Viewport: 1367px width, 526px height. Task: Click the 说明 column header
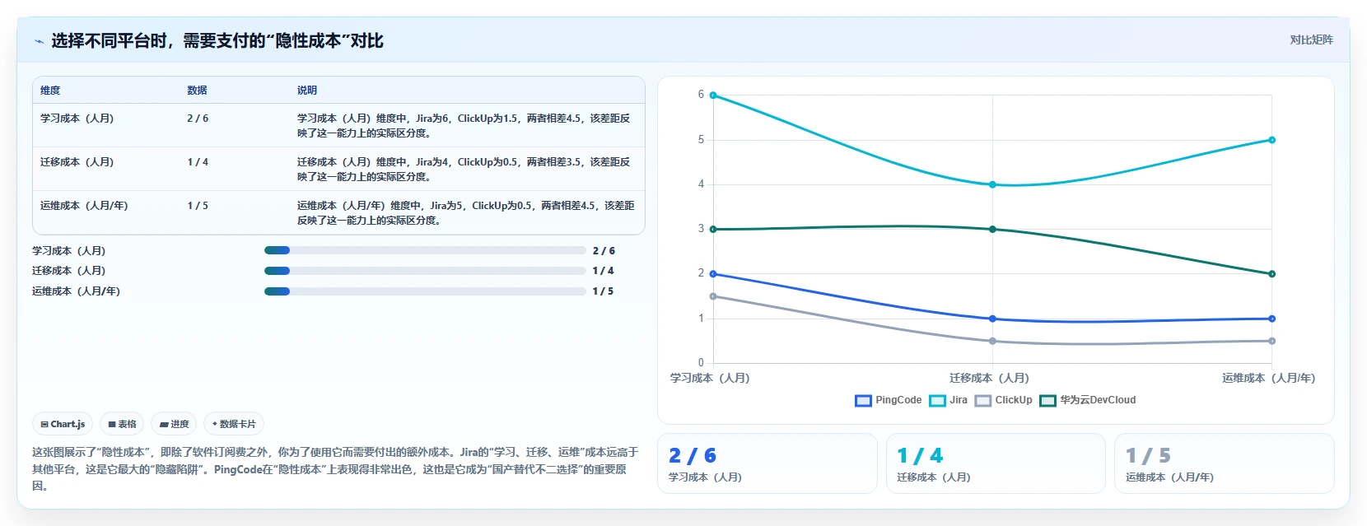tap(307, 91)
